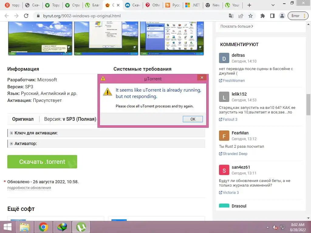Viewport: 311px width, 233px height.
Task: Click the lelik152 avatar icon
Action: click(224, 97)
